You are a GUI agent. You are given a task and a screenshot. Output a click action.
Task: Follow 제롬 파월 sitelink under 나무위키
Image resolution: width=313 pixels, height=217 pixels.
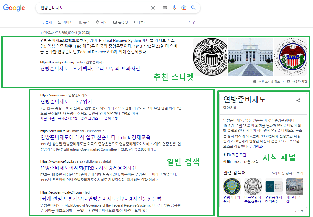[x=48, y=119]
